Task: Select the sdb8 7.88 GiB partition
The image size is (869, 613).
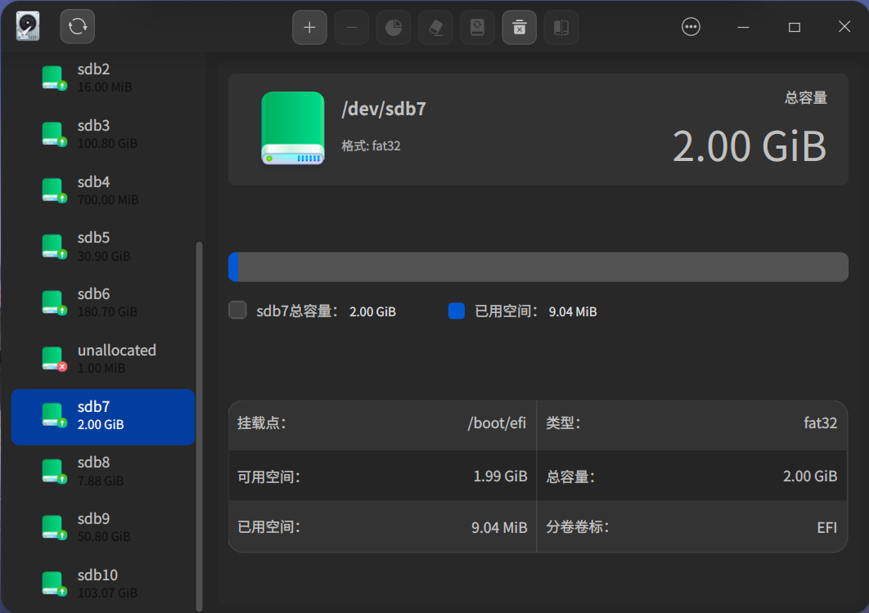Action: pyautogui.click(x=103, y=472)
